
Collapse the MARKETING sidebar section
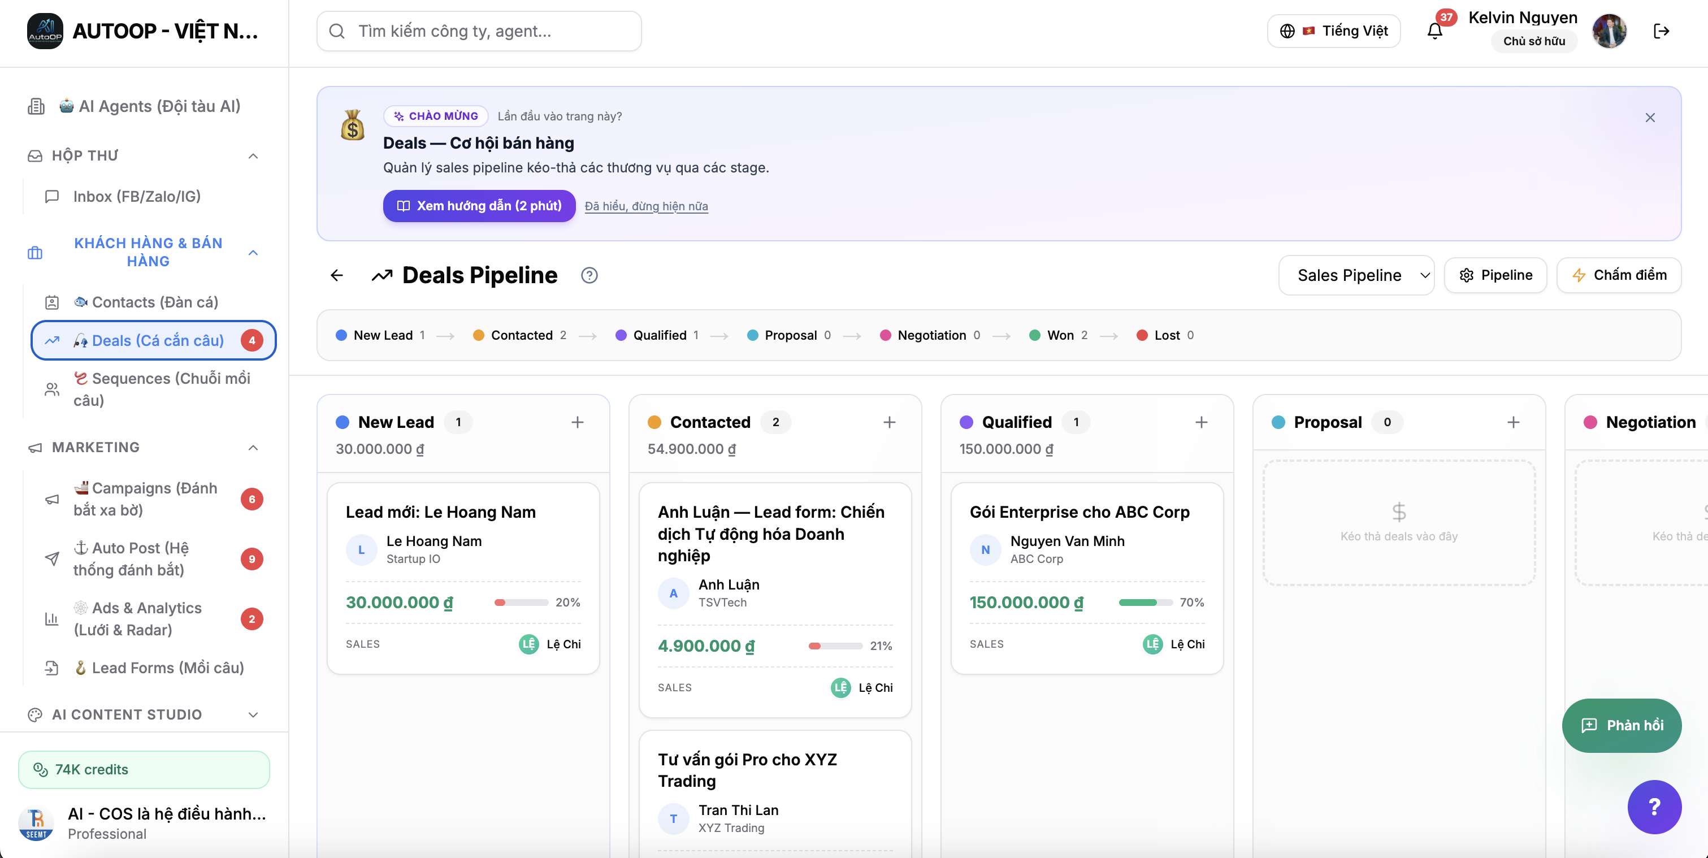pyautogui.click(x=253, y=448)
